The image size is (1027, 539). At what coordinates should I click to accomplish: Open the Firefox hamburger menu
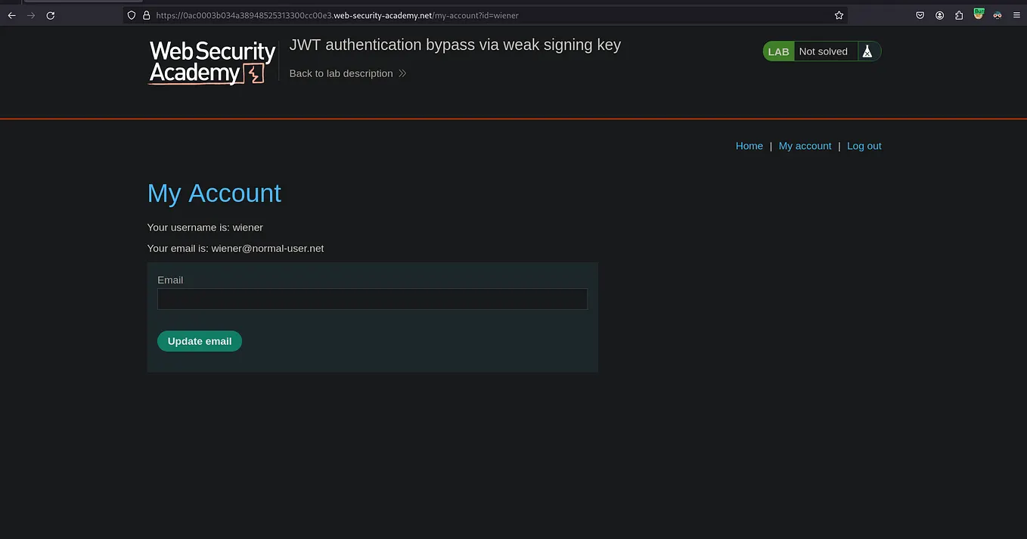1016,15
